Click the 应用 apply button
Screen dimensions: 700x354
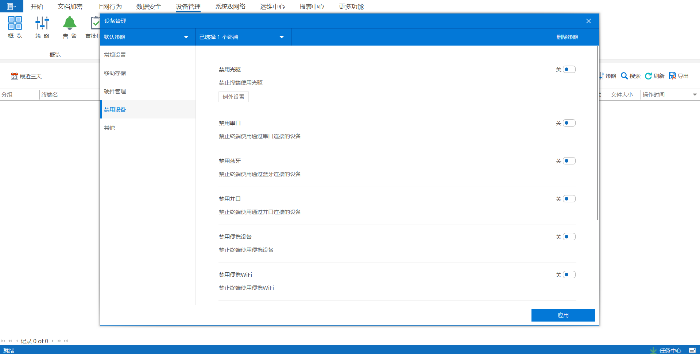563,315
